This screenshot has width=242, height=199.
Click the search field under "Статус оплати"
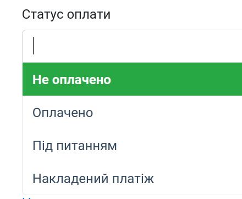132,46
